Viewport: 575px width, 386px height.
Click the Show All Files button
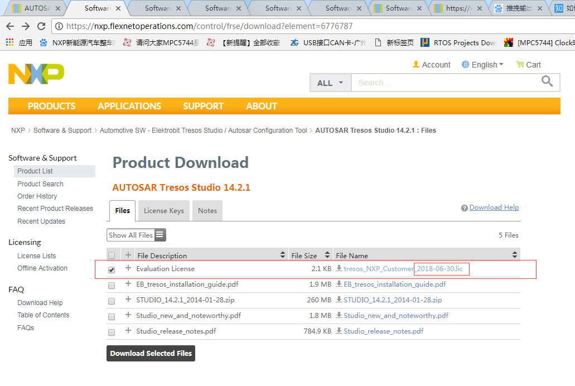tap(136, 235)
